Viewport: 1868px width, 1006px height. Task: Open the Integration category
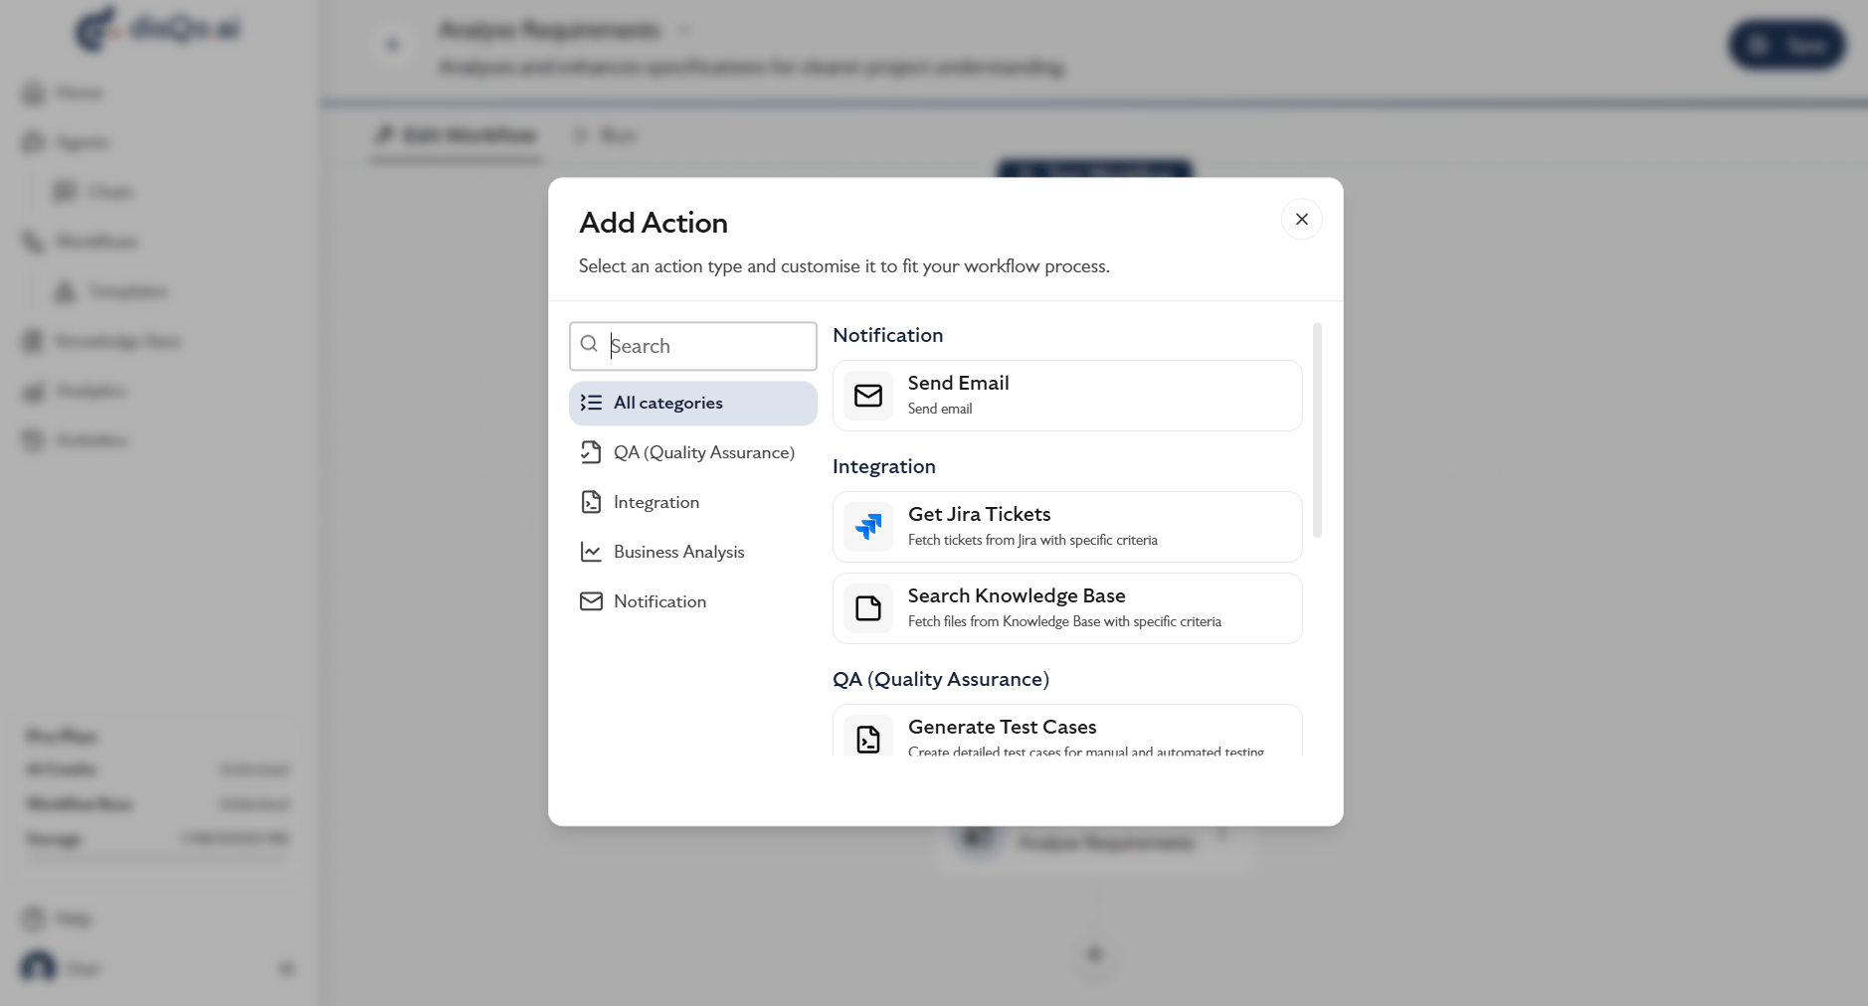pos(693,502)
